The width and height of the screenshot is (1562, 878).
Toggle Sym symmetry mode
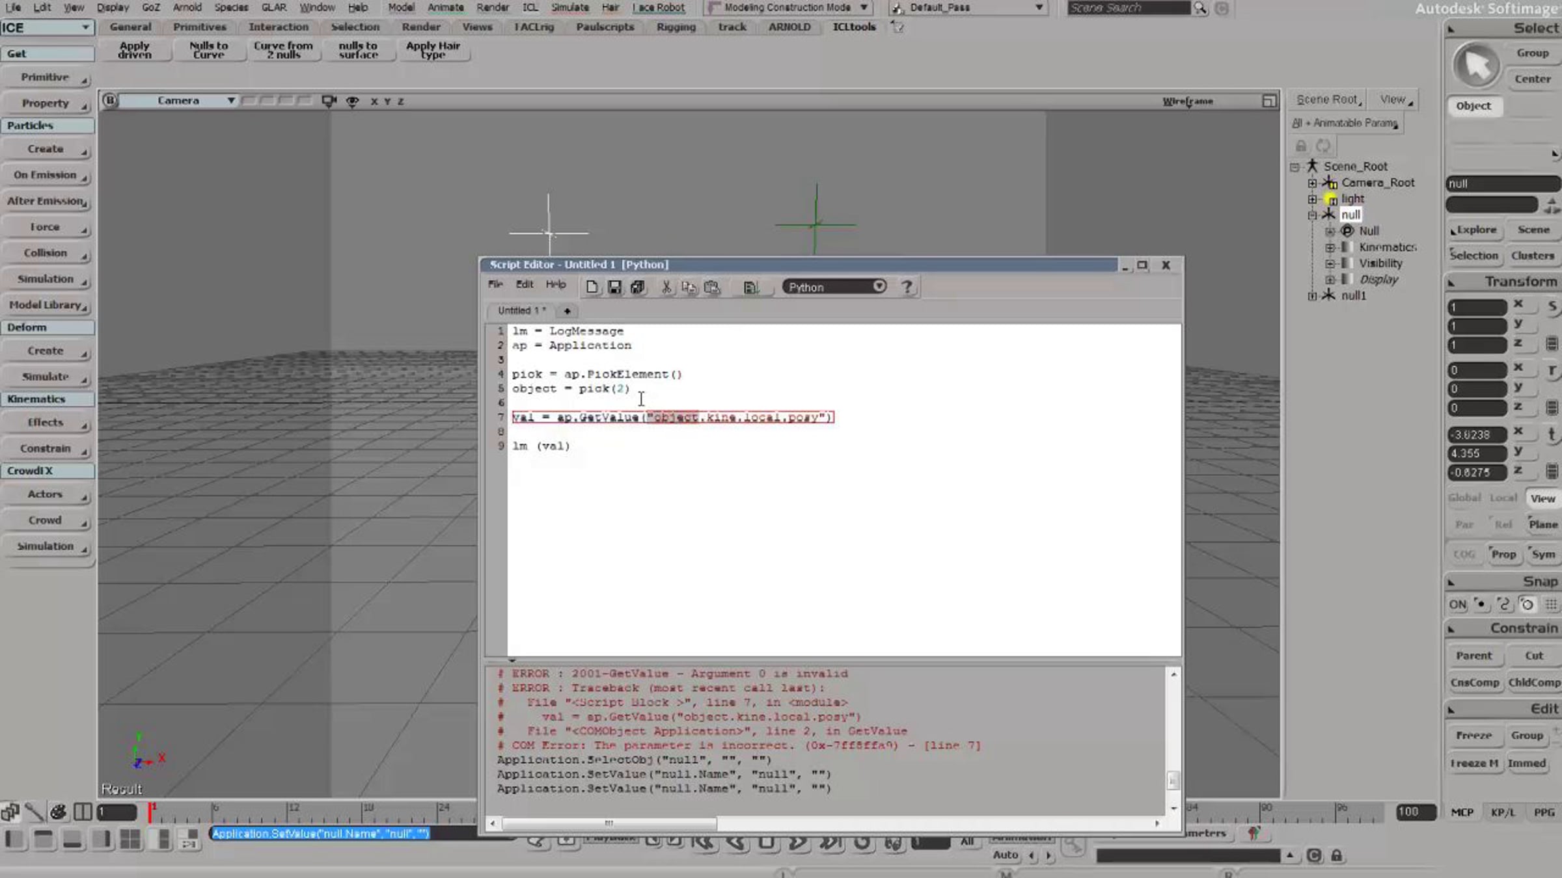pyautogui.click(x=1543, y=554)
